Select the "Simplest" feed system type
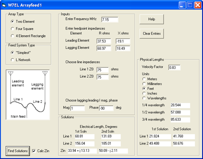 coord(21,53)
